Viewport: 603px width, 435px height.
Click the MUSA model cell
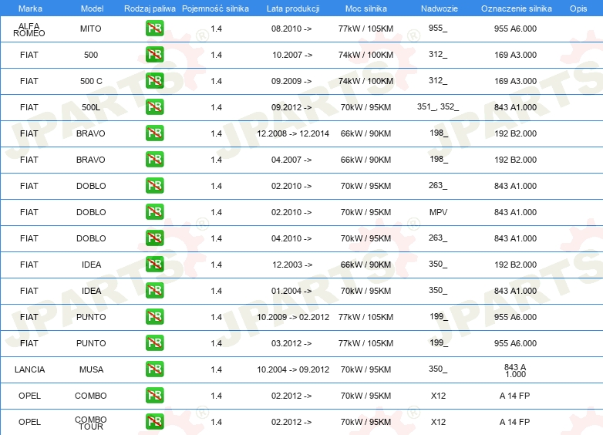pos(91,369)
